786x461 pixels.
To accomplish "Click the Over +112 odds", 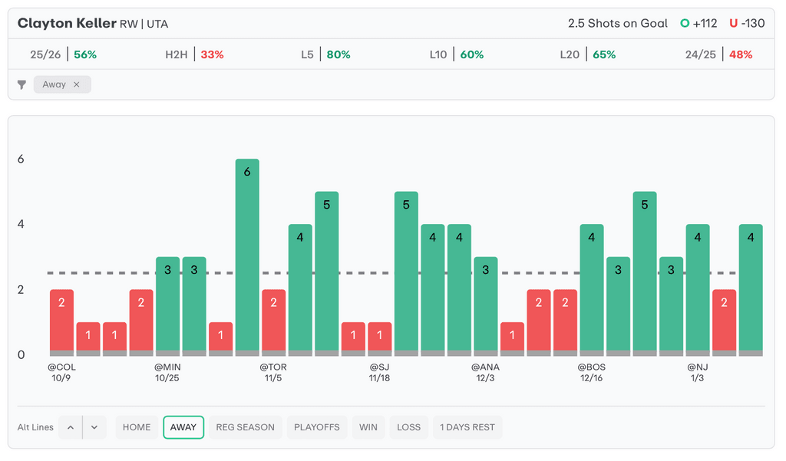I will pos(698,23).
